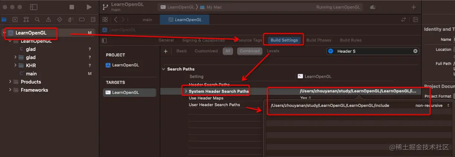
Task: Toggle the project and targets list sidebar
Action: (x=104, y=40)
